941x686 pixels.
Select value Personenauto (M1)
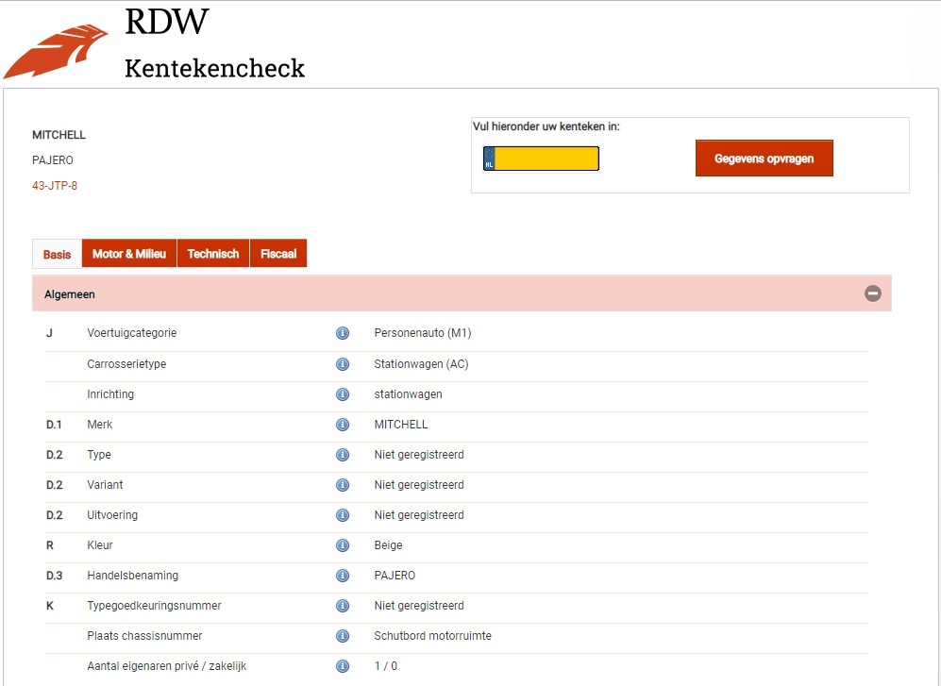click(x=423, y=333)
